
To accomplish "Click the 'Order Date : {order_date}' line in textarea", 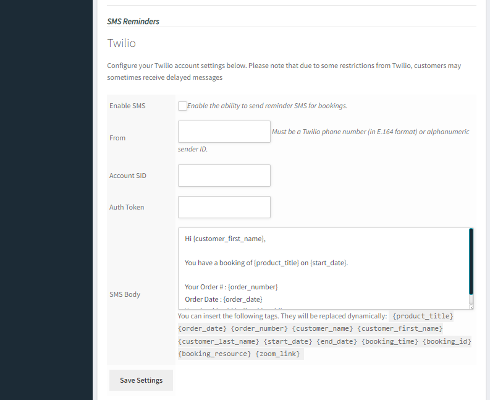I will tap(224, 299).
